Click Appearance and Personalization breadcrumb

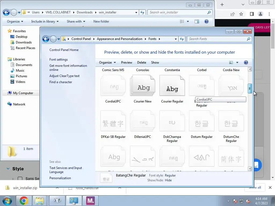pyautogui.click(x=120, y=39)
